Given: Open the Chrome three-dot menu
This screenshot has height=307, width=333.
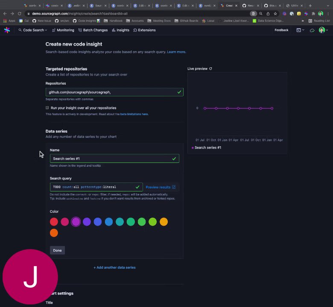Looking at the screenshot, I should tap(328, 14).
